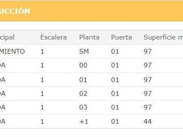This screenshot has width=183, height=137.
Task: Select the SM planta cell
Action: [84, 51]
